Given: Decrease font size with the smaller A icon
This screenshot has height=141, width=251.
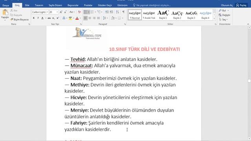Looking at the screenshot, I should pyautogui.click(x=65, y=12).
